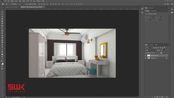
Task: Select the Eraser tool
Action: pos(2,35)
